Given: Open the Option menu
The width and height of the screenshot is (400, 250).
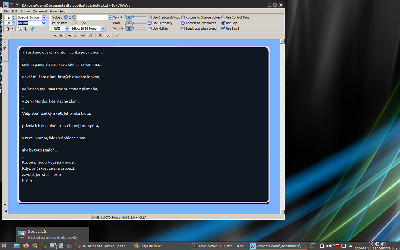Looking at the screenshot, I should [x=25, y=12].
